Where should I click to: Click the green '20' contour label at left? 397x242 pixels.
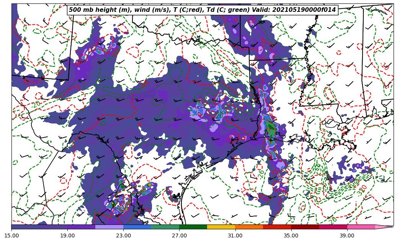pos(36,104)
